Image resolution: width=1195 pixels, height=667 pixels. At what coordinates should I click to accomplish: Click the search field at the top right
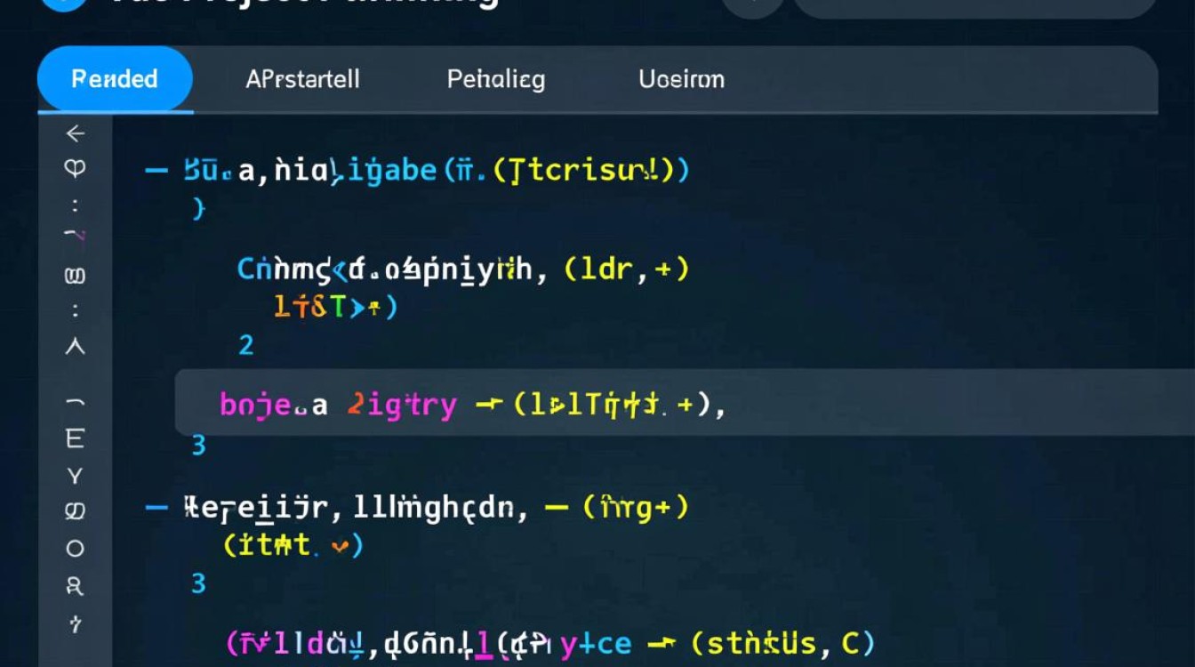pos(974,7)
